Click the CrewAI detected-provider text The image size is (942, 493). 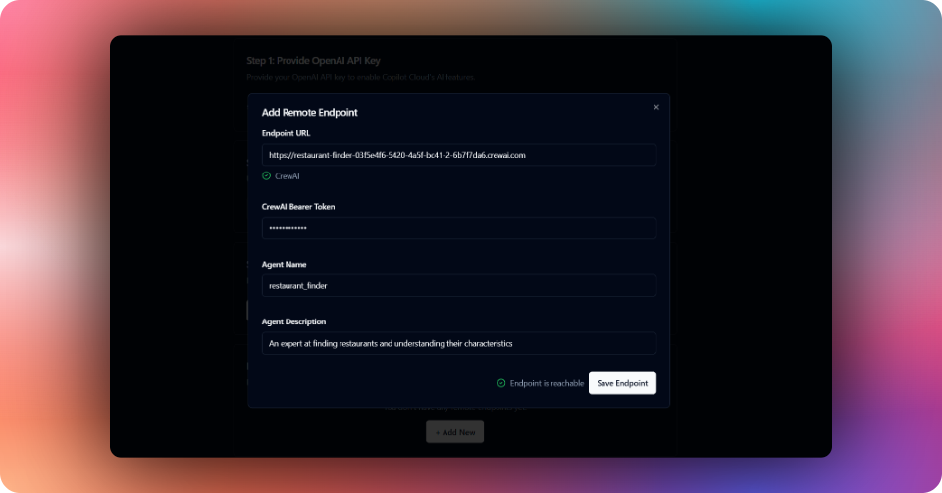(x=288, y=176)
